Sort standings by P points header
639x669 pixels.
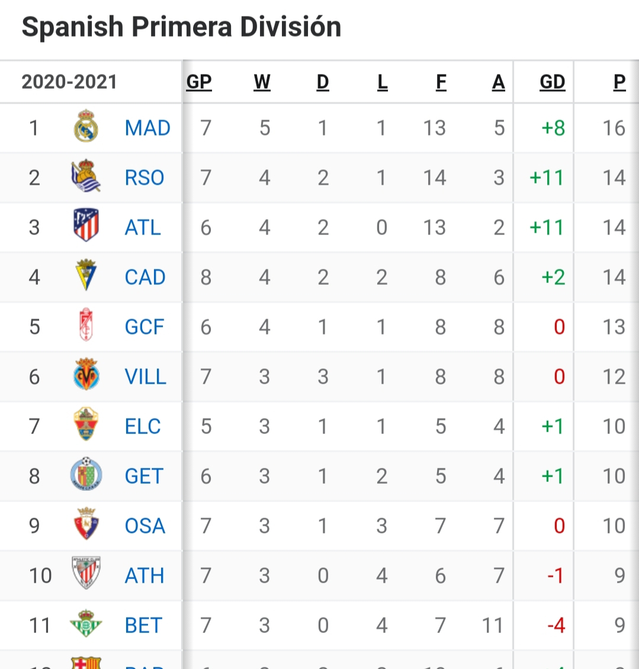click(x=619, y=82)
